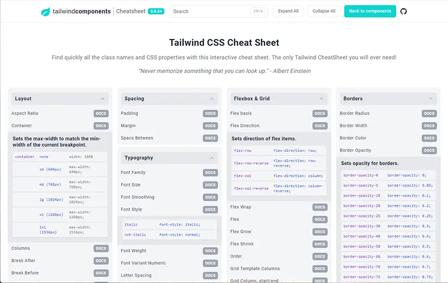Open DOCS for Container
The width and height of the screenshot is (448, 283).
[x=101, y=126]
